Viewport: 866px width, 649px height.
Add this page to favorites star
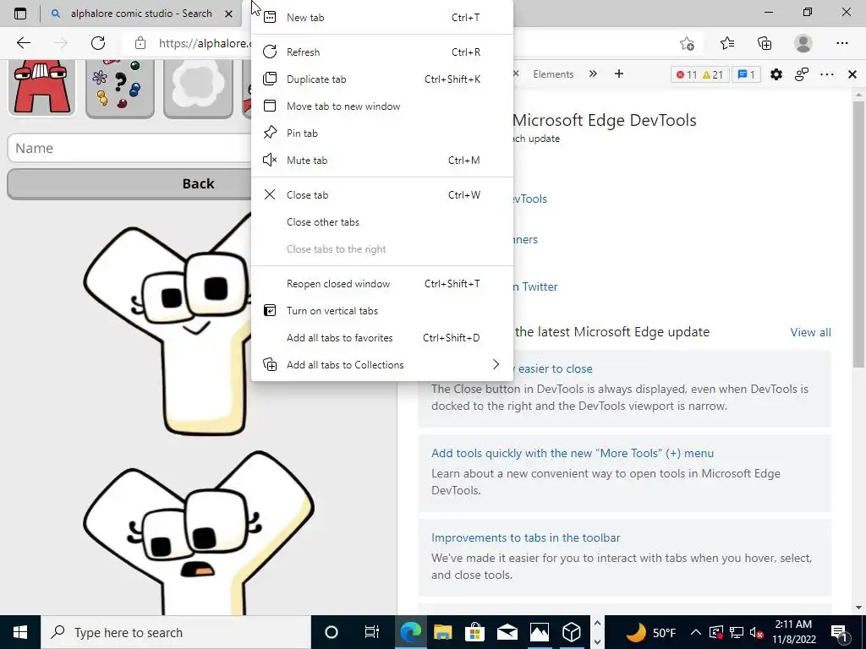click(687, 43)
